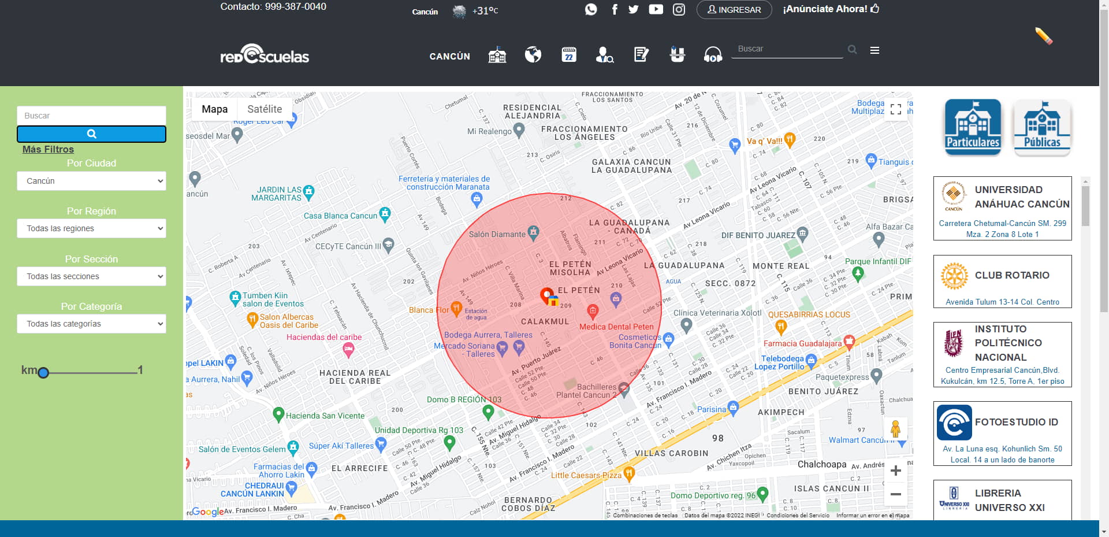Select the Mapa view tab
This screenshot has height=537, width=1109.
(x=214, y=109)
